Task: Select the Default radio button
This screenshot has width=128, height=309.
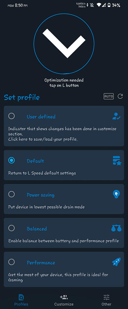Action: (12, 160)
